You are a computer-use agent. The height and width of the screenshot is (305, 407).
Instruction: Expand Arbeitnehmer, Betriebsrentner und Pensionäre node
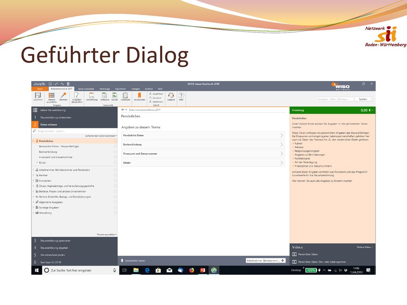(x=33, y=170)
